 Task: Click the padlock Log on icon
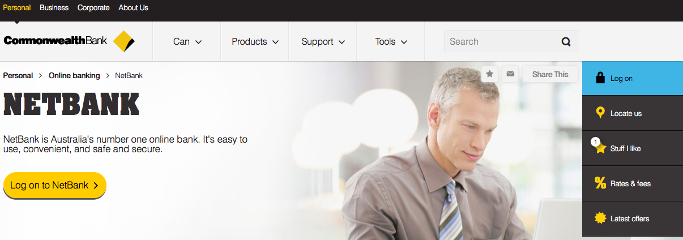600,78
